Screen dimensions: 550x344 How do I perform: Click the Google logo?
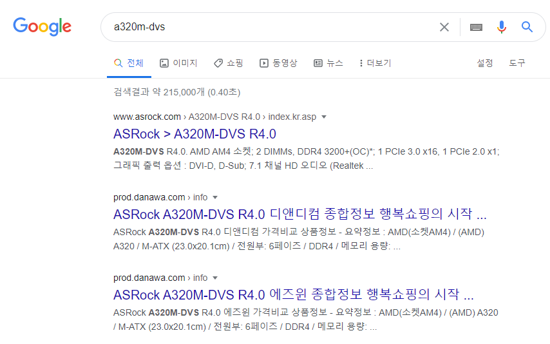click(42, 26)
